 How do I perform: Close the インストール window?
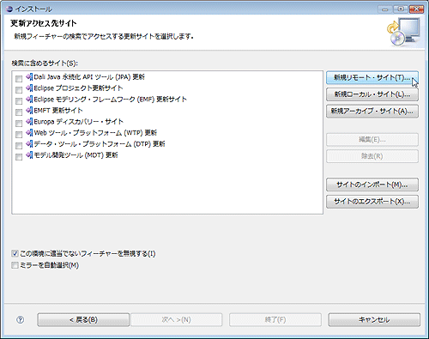tap(416, 9)
